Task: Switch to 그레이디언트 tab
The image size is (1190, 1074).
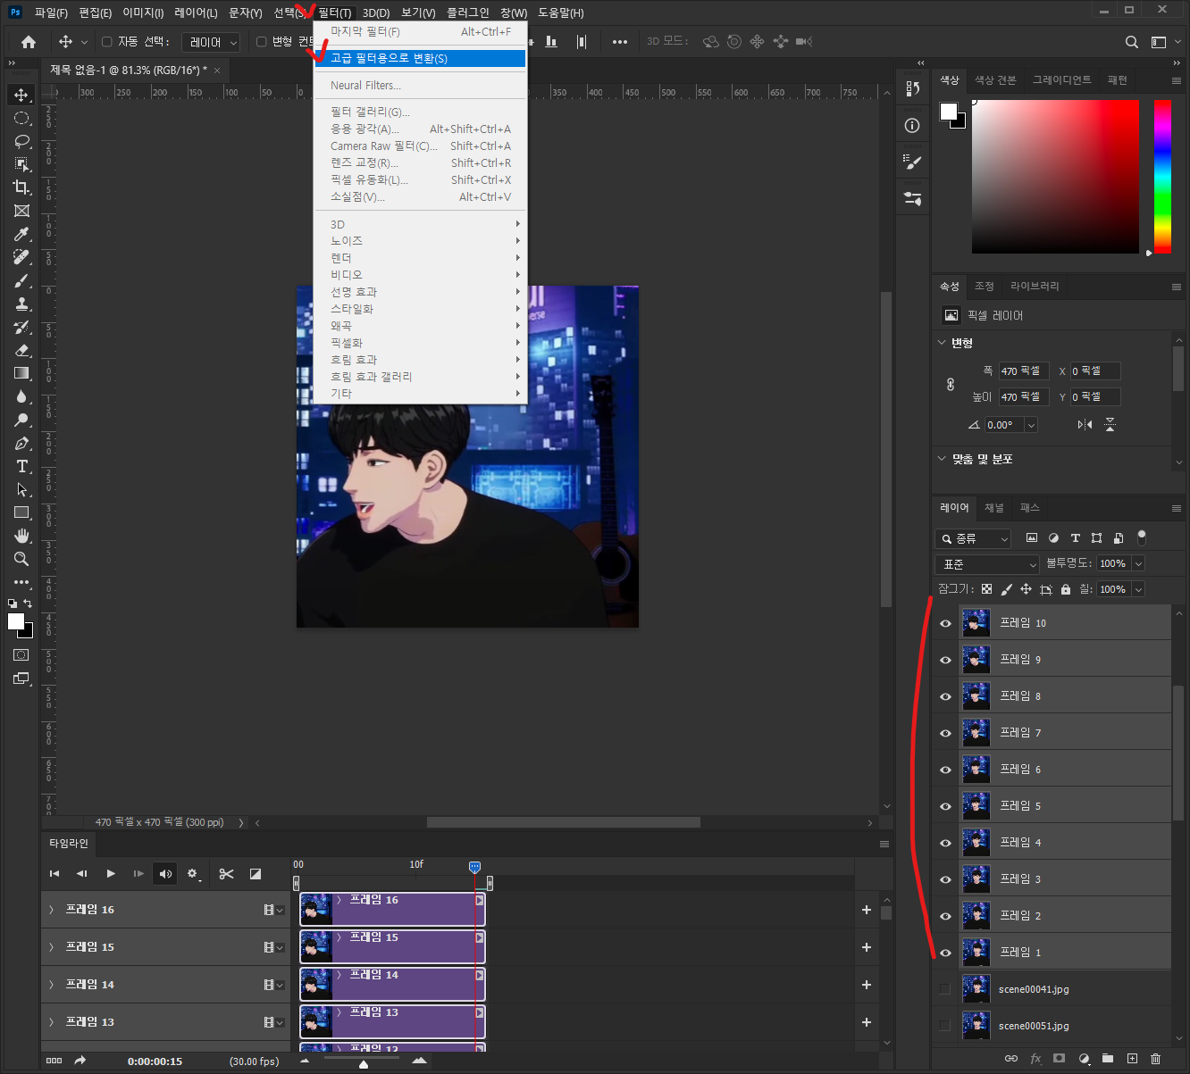Action: pyautogui.click(x=1062, y=80)
